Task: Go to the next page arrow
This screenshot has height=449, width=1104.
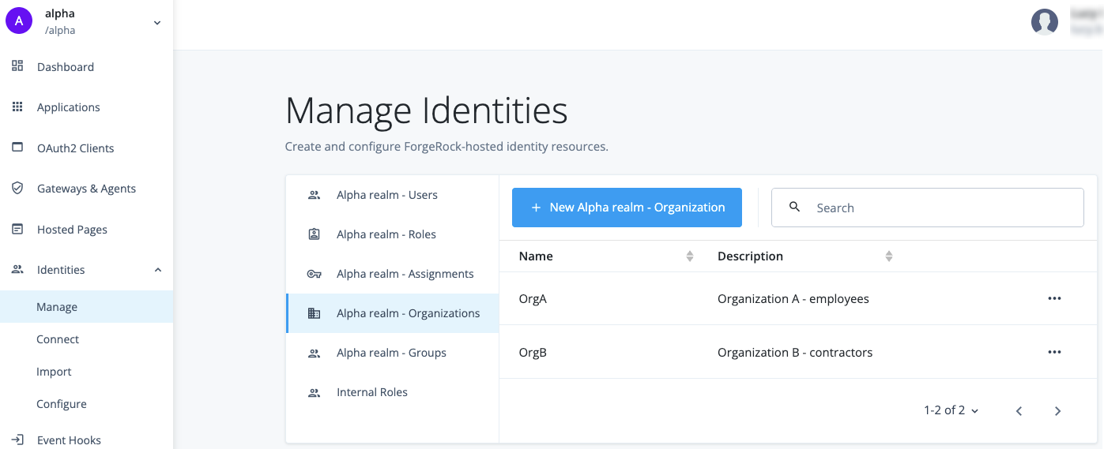Action: [1057, 411]
